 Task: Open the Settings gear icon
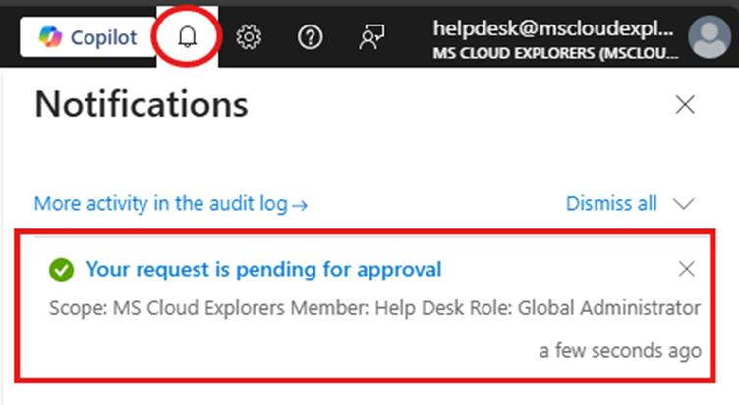point(249,37)
